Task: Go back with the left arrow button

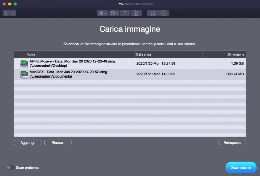Action: tap(6, 13)
